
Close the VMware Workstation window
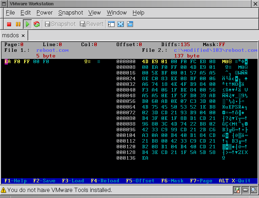[255, 4]
